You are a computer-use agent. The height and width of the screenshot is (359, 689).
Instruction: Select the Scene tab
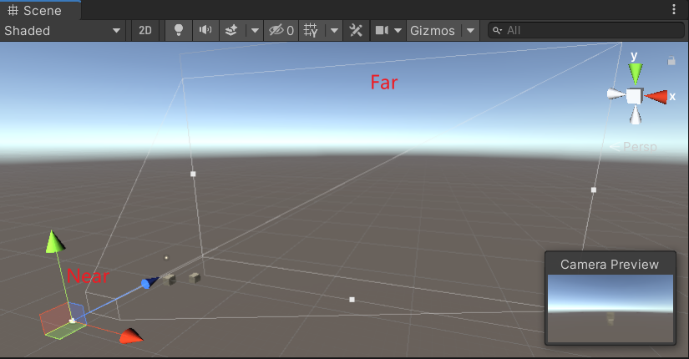(36, 10)
